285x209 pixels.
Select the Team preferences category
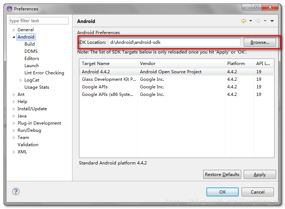(x=23, y=138)
